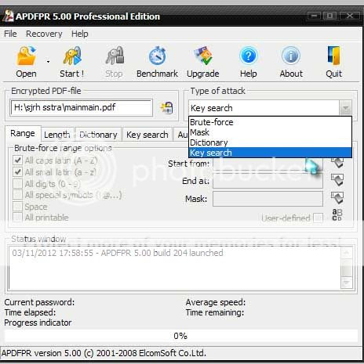Viewport: 364px width, 364px height.
Task: Toggle All caps latin (A - Z) checkbox
Action: [x=17, y=160]
